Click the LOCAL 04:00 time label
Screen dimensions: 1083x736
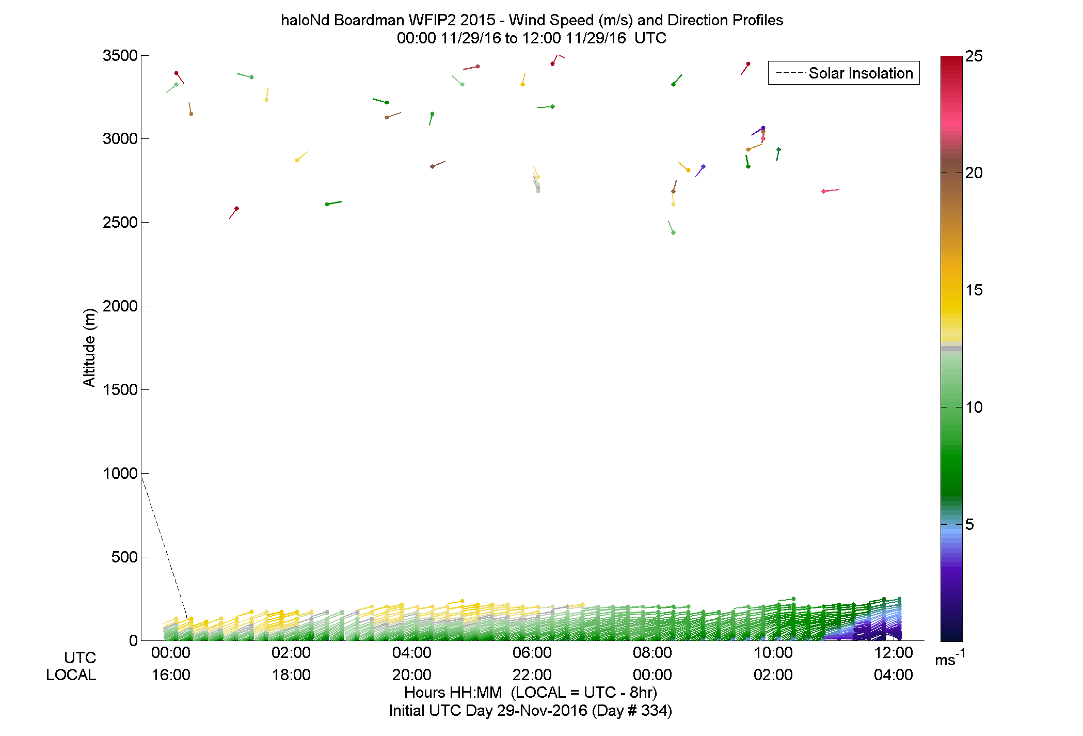point(894,675)
